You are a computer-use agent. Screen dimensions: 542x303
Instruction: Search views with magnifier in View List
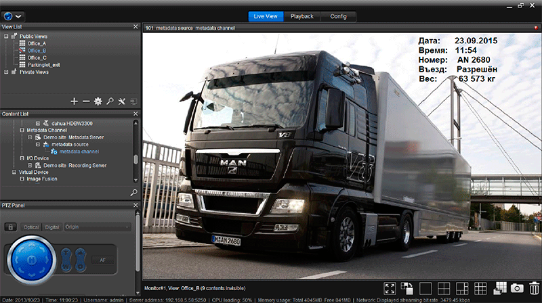(110, 101)
